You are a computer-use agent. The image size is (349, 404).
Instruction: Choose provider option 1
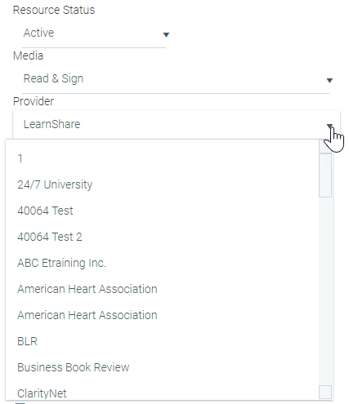coord(162,158)
